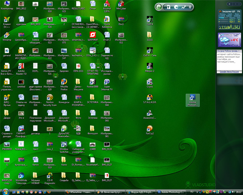243x195 pixels.
Task: Switch to Форум АДСЛ Клуб taskbar window
Action: tap(141, 192)
